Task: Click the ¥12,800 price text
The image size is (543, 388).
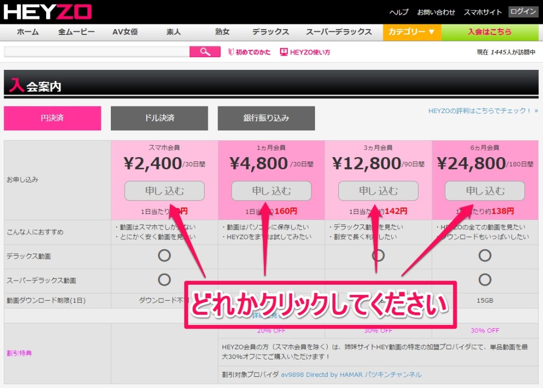Action: click(366, 163)
